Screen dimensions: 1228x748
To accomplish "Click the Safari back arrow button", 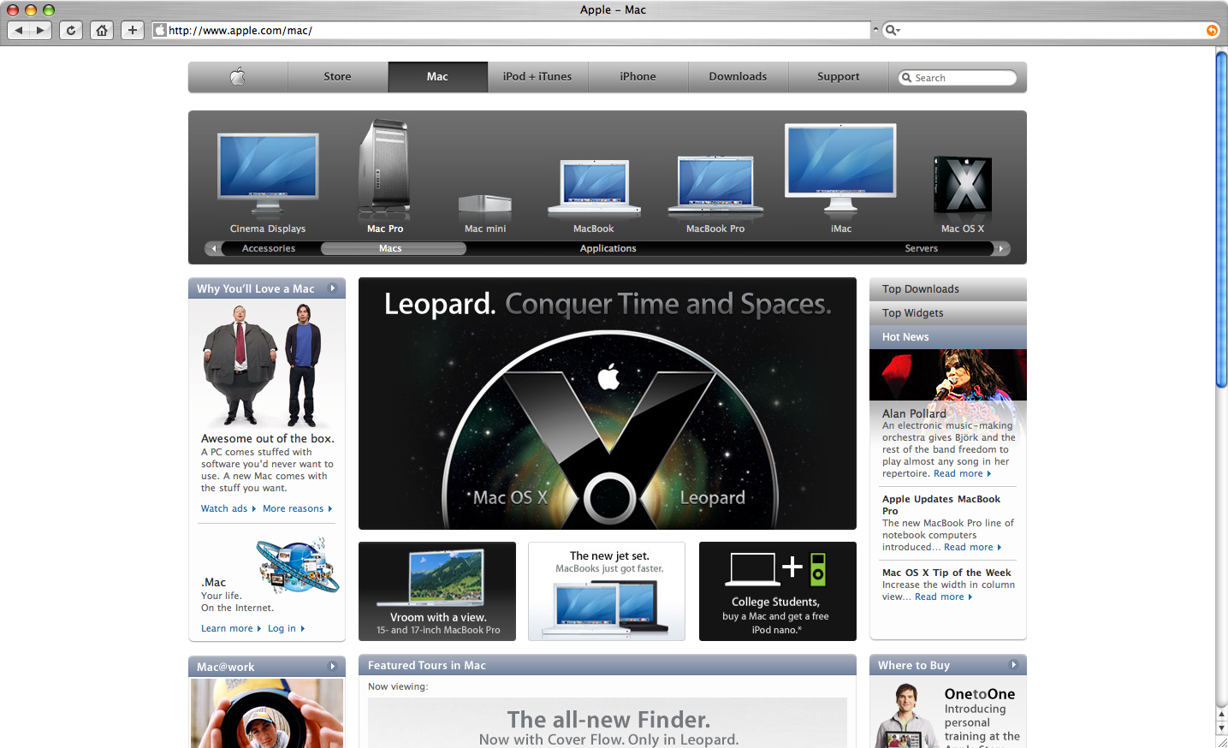I will (x=19, y=30).
